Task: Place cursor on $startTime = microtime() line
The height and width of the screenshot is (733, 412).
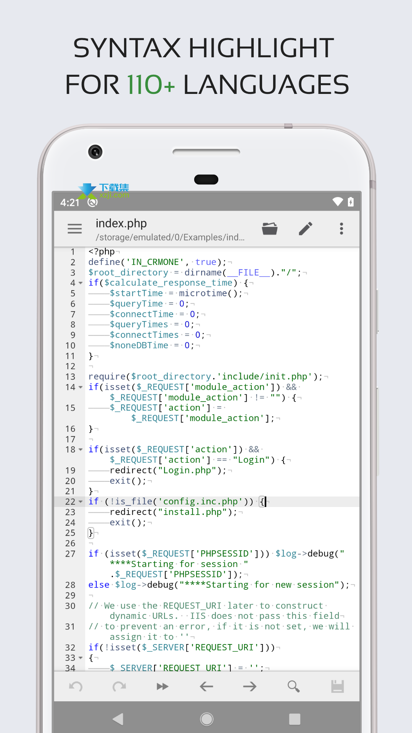Action: pyautogui.click(x=176, y=293)
